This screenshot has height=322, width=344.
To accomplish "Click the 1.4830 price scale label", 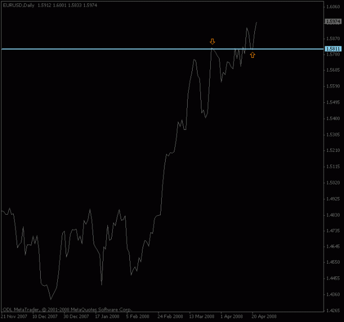I will coord(333,215).
